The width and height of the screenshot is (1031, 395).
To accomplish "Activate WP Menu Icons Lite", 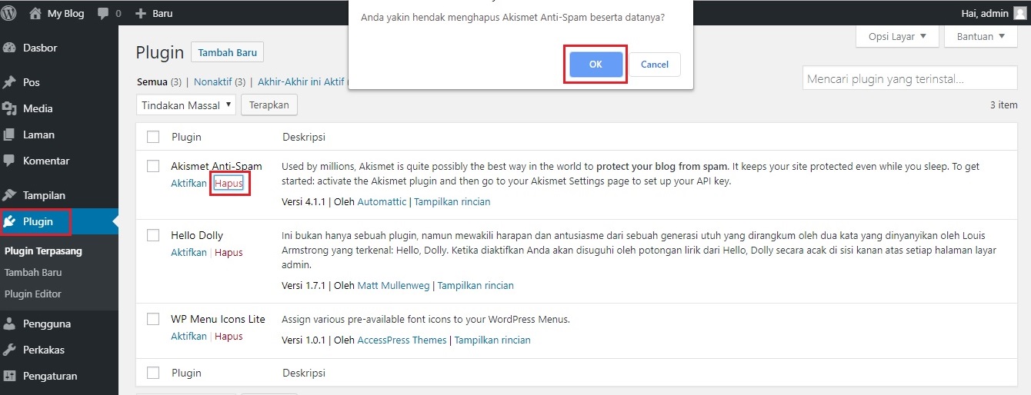I will tap(189, 336).
